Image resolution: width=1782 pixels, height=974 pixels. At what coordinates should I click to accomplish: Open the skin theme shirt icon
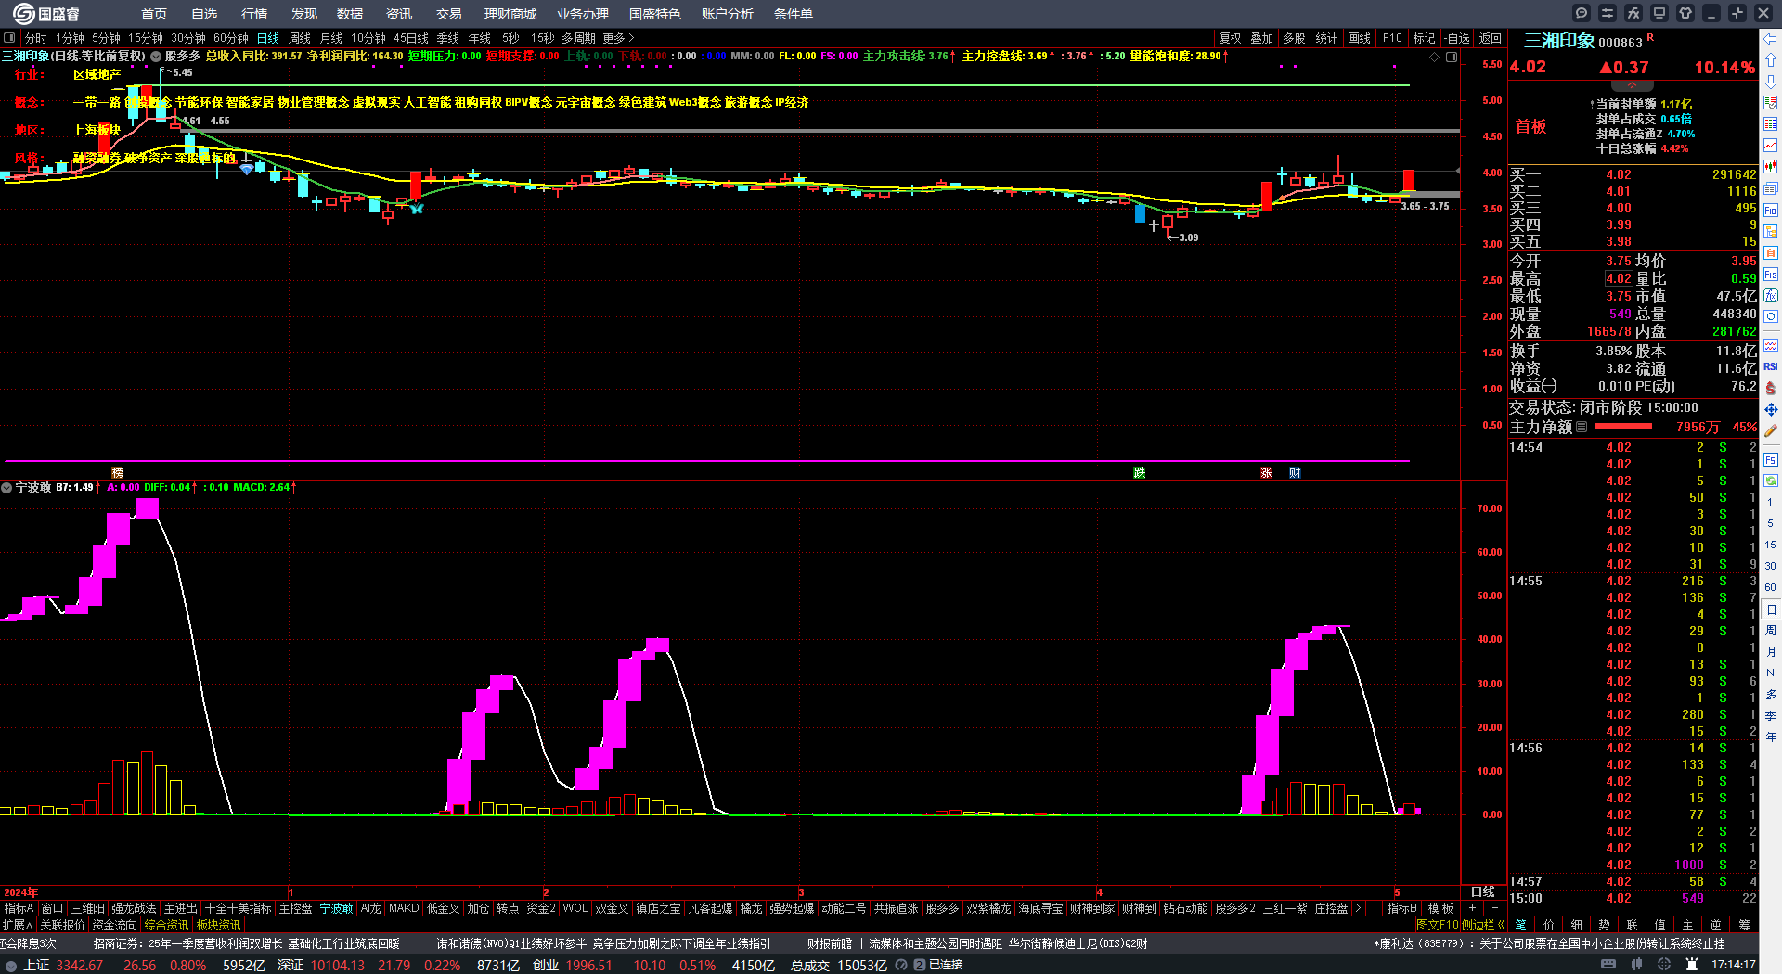coord(1685,13)
